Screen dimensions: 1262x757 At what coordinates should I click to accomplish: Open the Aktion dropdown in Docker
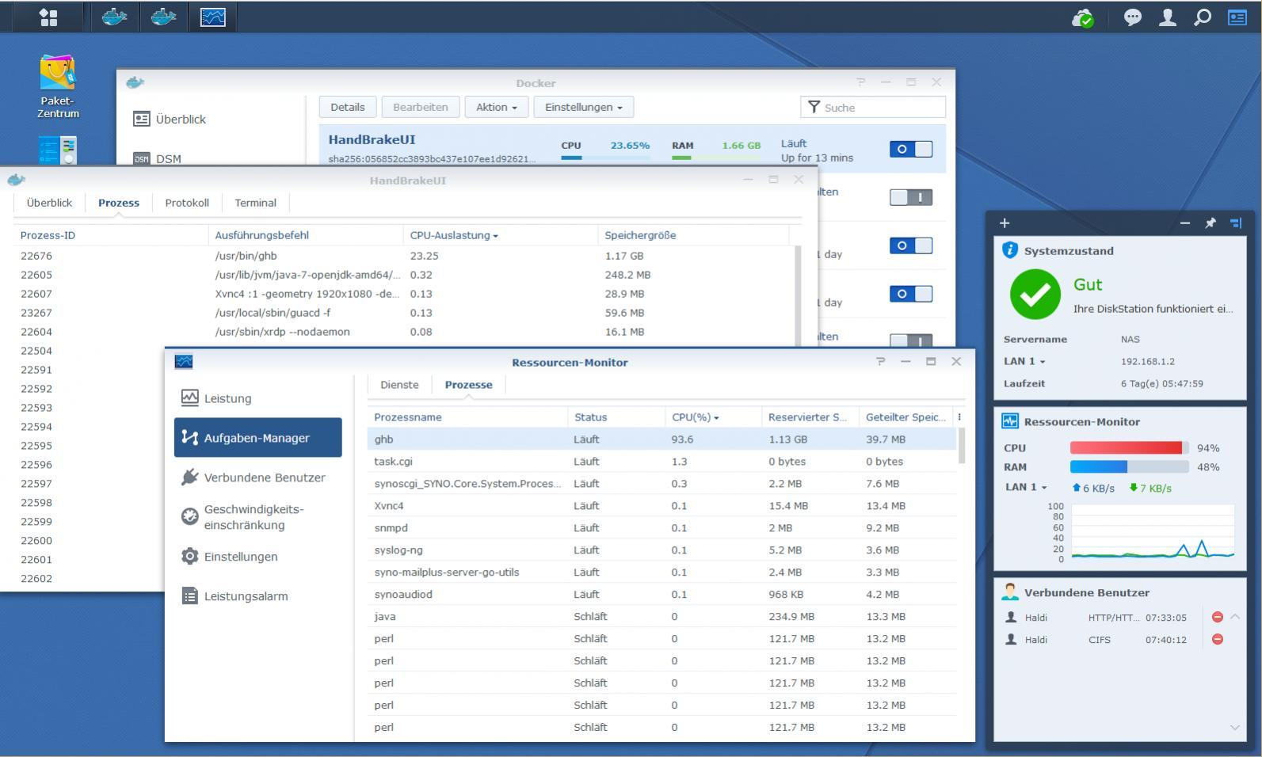tap(497, 107)
